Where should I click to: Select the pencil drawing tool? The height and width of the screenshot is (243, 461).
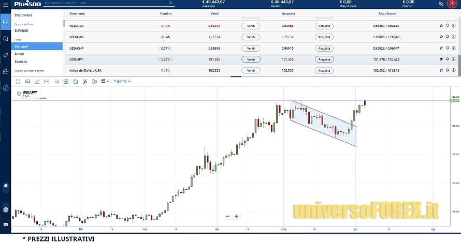[37, 81]
